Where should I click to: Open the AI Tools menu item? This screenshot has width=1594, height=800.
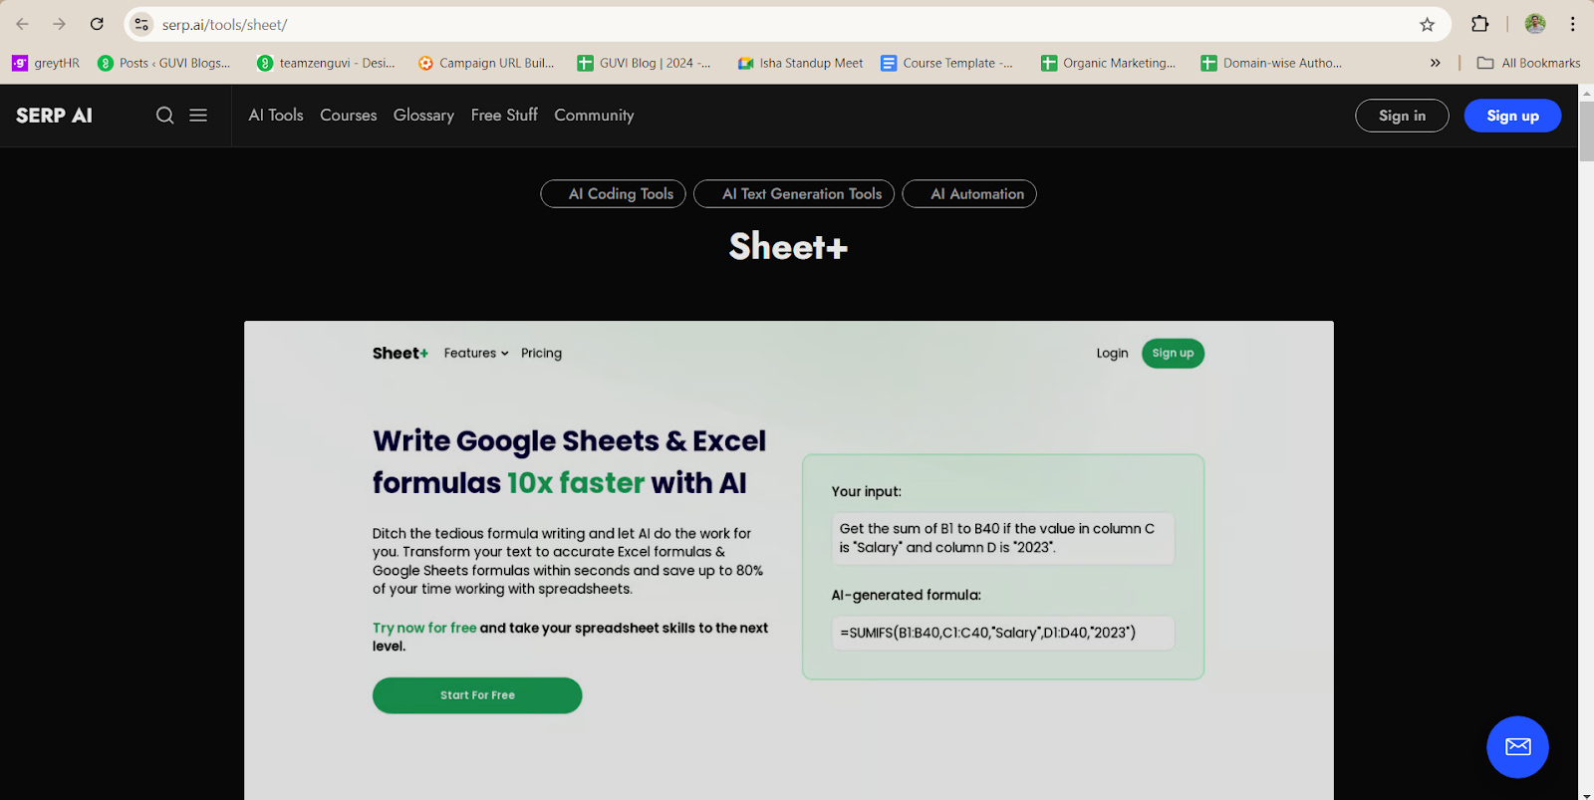(276, 116)
